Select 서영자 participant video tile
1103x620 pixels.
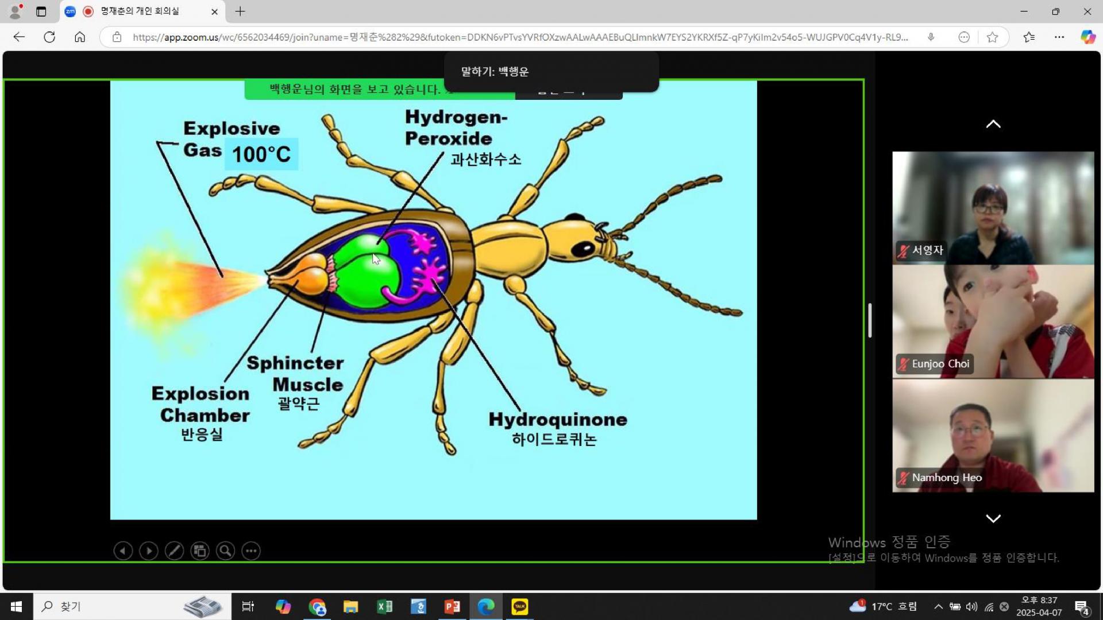pos(993,208)
